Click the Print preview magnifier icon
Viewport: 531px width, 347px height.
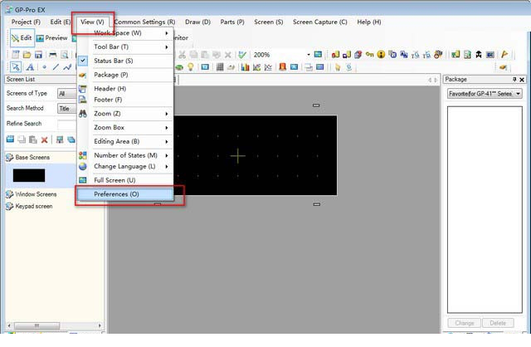[65, 55]
